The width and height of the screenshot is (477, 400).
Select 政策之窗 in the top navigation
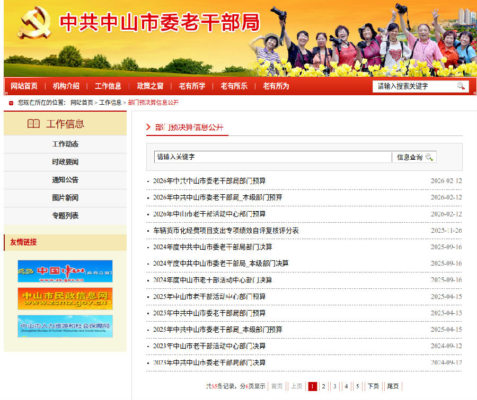click(150, 86)
